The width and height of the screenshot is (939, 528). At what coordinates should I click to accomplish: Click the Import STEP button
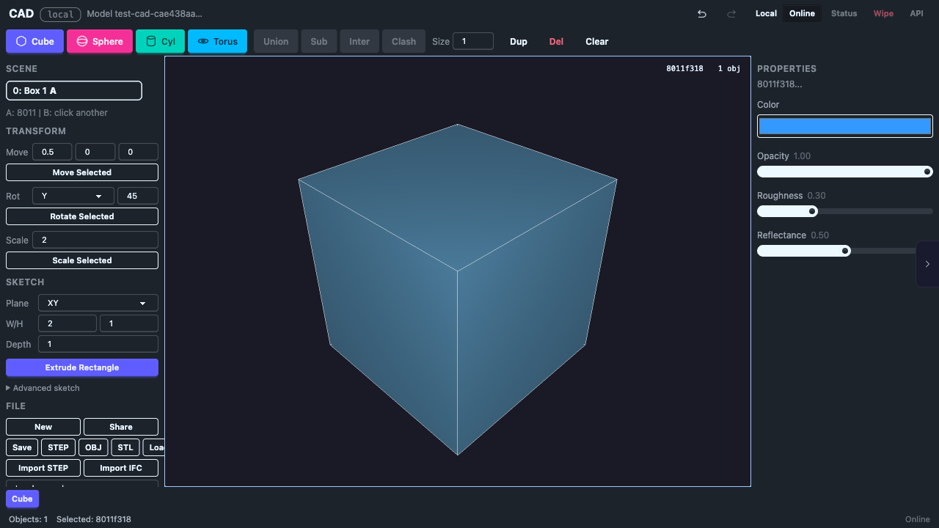point(43,468)
